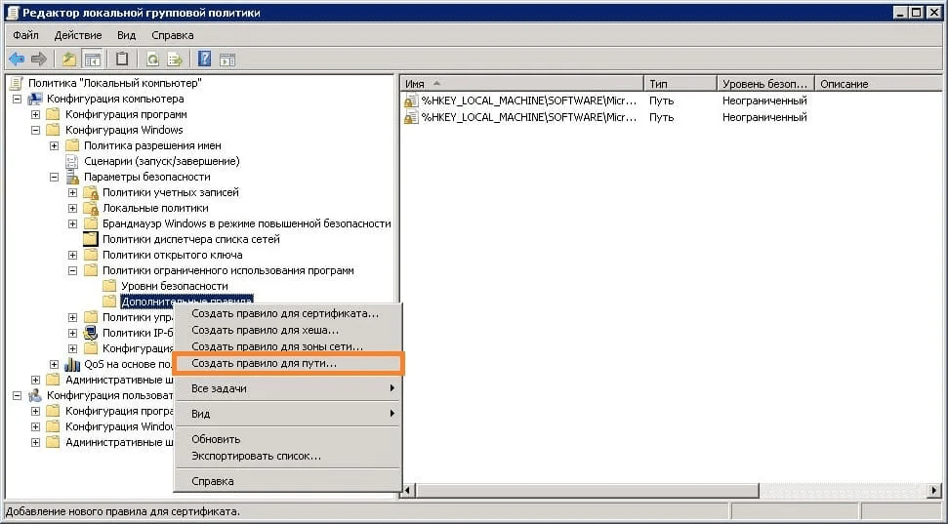948x524 pixels.
Task: Toggle the Show/Hide console tree icon
Action: pos(93,59)
